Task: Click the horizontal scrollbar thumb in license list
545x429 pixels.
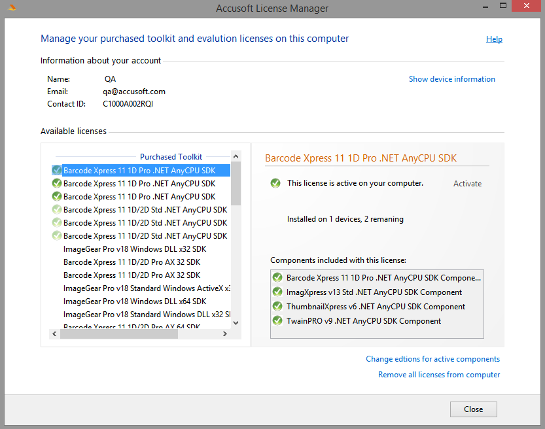Action: coord(119,334)
